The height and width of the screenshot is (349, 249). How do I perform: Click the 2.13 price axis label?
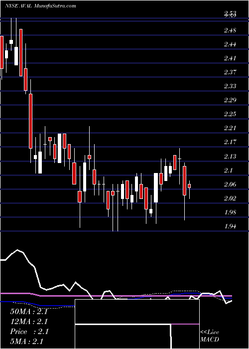coord(230,156)
